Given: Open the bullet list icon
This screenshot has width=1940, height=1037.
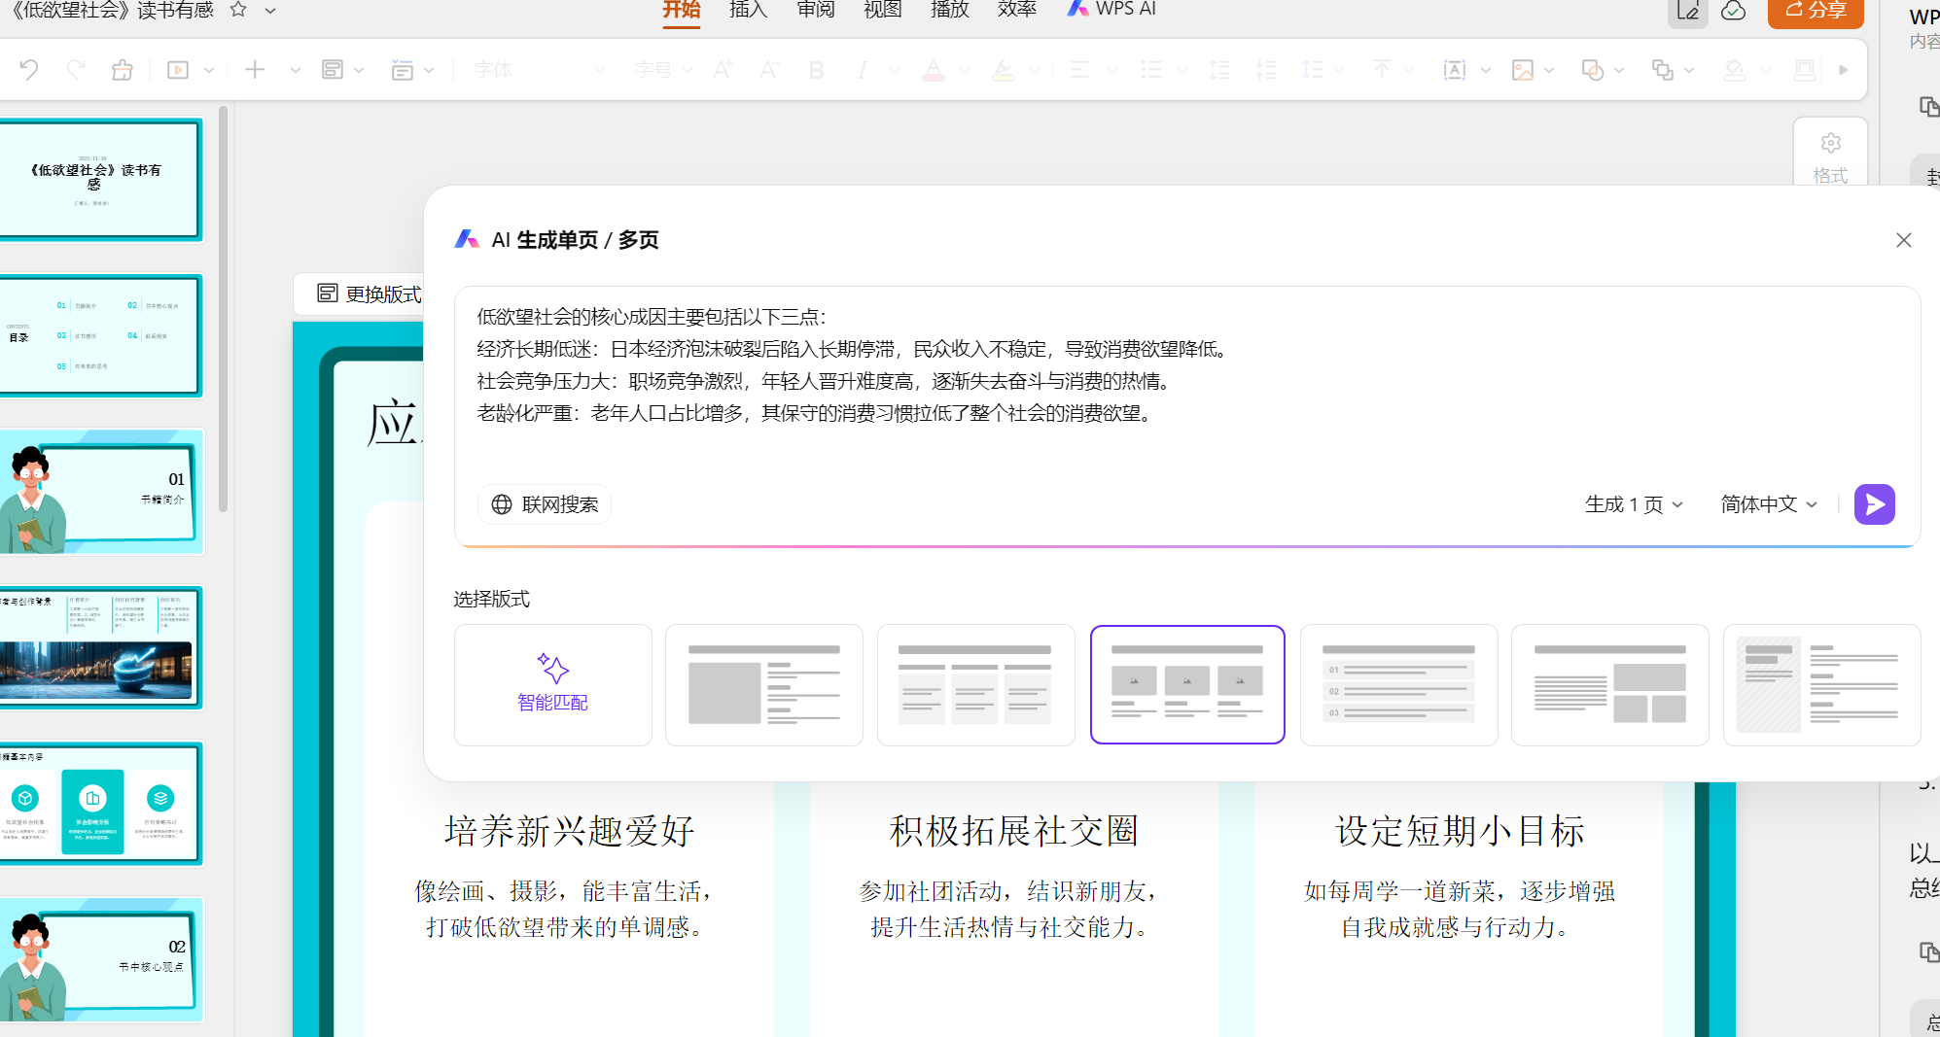Looking at the screenshot, I should click(x=1151, y=70).
